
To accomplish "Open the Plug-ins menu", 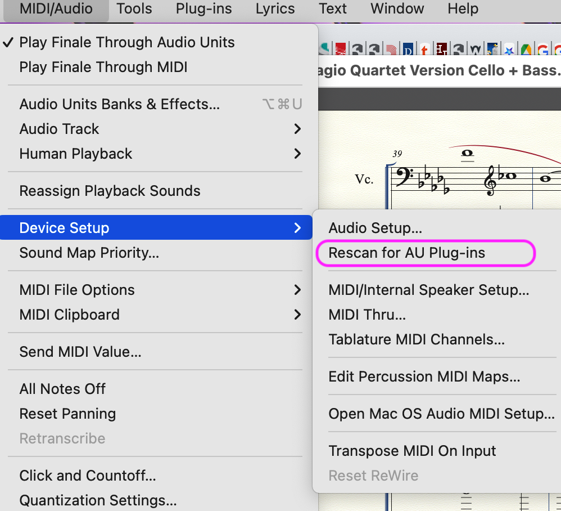I will point(203,9).
